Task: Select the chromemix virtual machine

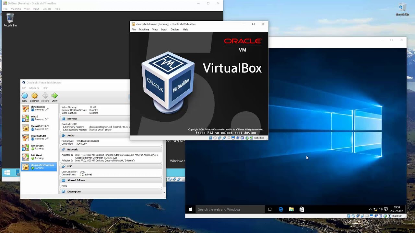Action: click(x=39, y=108)
